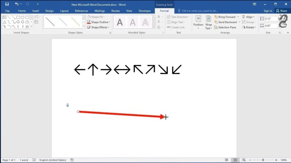Select the Rounded Rectangle shape
Viewport: 291px width, 163px height.
click(27, 17)
